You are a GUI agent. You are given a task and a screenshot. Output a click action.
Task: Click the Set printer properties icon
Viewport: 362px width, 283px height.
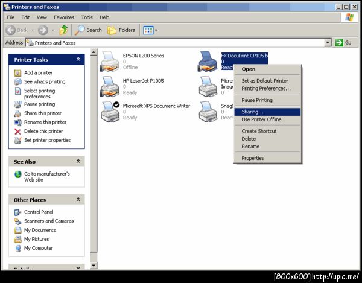coord(17,141)
